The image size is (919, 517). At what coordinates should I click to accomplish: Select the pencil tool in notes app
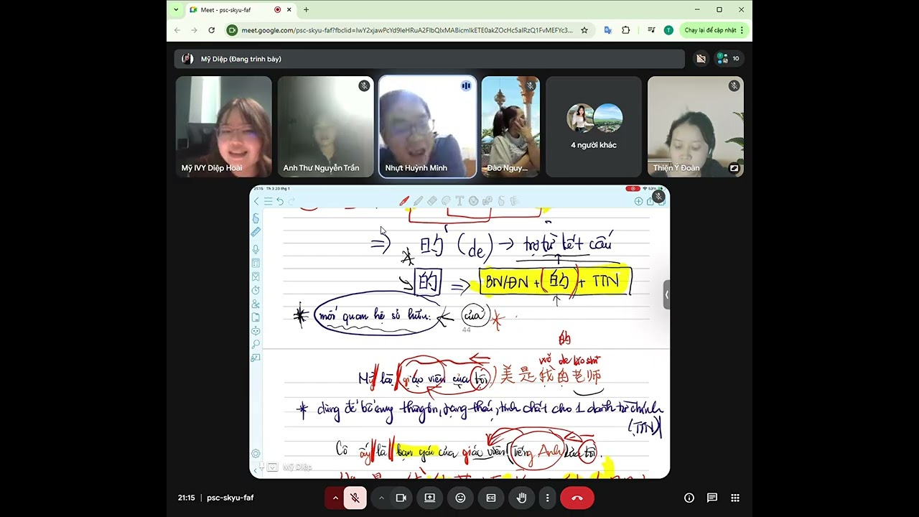click(x=418, y=201)
